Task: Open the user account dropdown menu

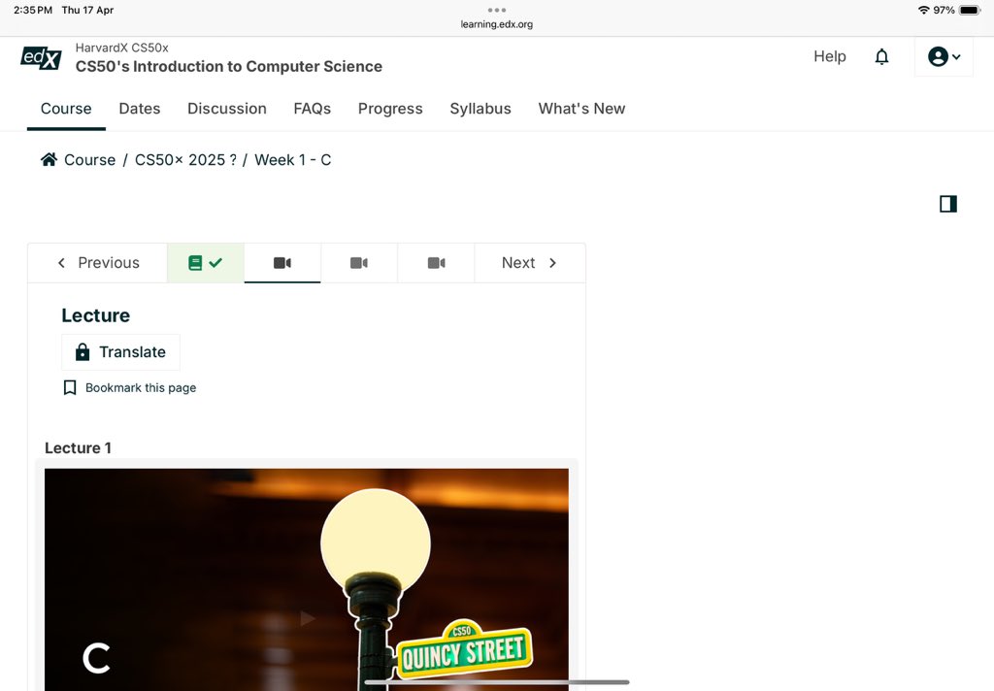Action: coord(944,57)
